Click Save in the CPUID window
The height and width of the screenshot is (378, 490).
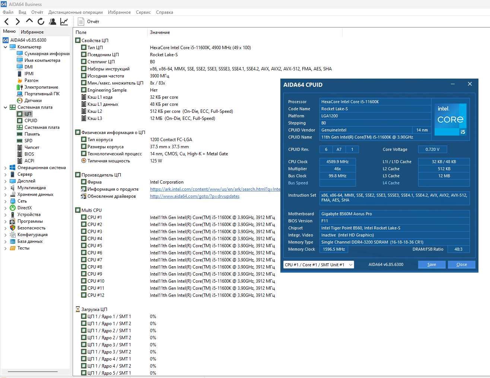(432, 264)
